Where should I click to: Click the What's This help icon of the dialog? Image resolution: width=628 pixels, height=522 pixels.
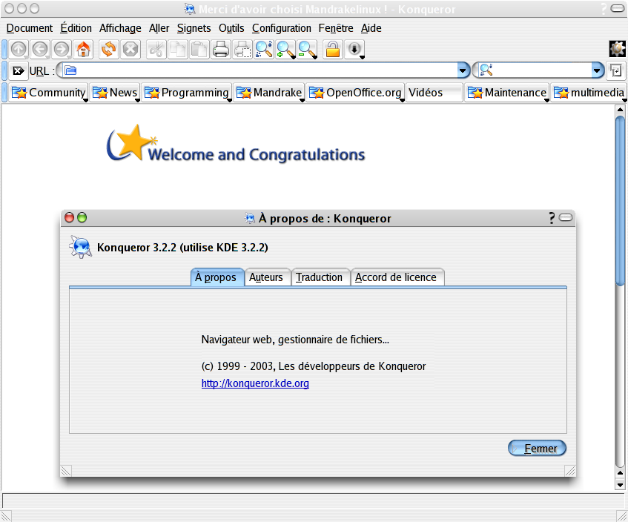coord(552,218)
